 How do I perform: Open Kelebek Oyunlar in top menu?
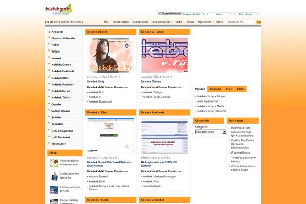pos(162,22)
